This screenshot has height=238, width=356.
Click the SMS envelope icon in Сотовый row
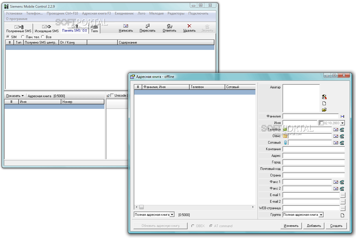336,143
